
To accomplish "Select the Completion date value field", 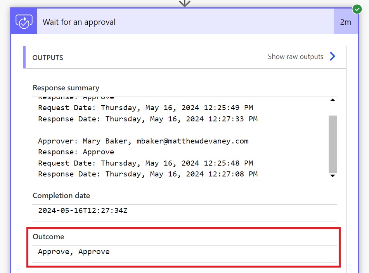I will click(184, 213).
